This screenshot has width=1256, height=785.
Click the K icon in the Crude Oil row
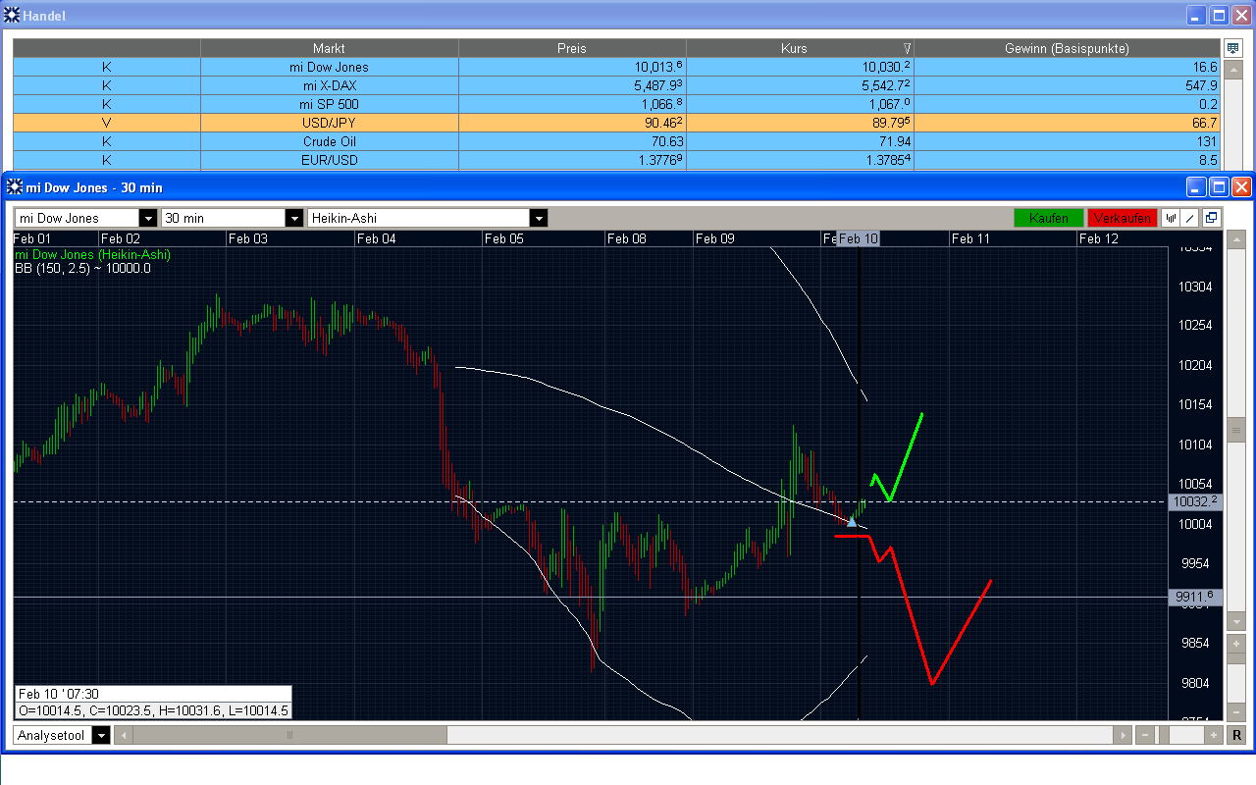pyautogui.click(x=106, y=141)
